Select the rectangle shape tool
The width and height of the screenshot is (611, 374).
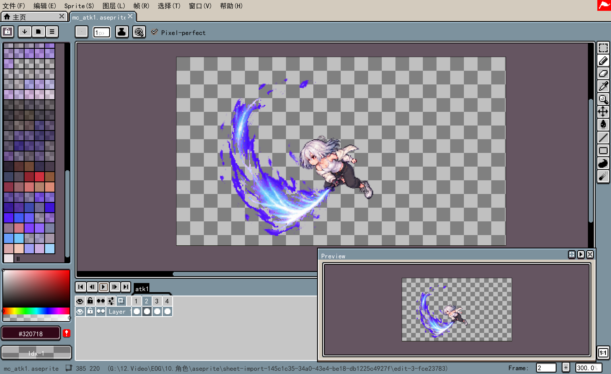point(603,150)
